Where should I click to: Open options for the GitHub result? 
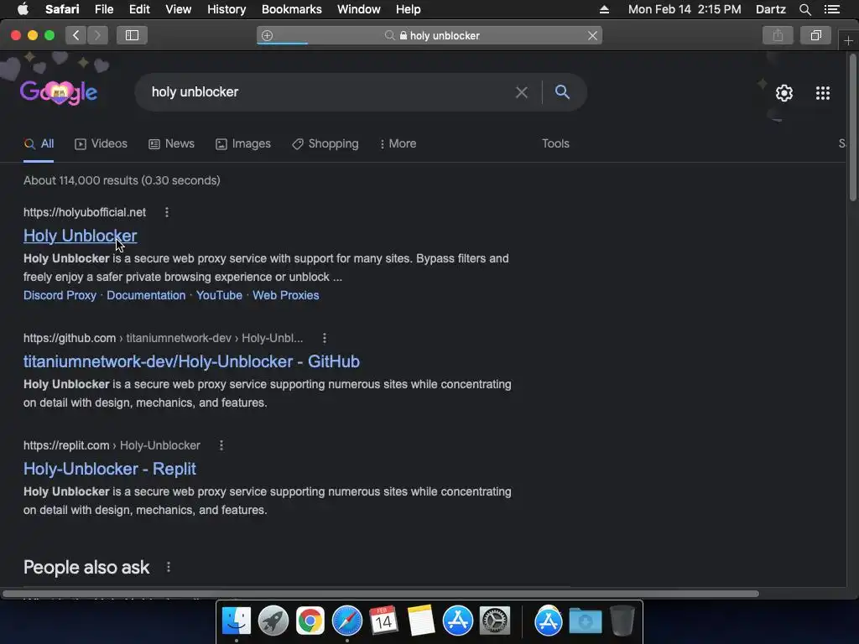click(x=325, y=339)
